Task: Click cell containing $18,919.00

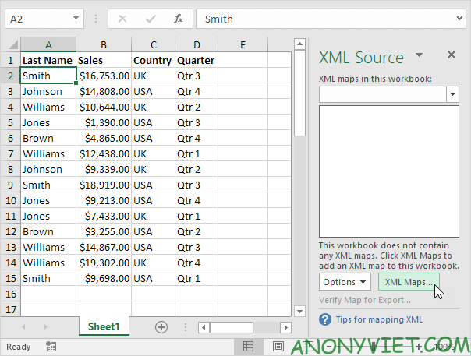Action: [104, 185]
